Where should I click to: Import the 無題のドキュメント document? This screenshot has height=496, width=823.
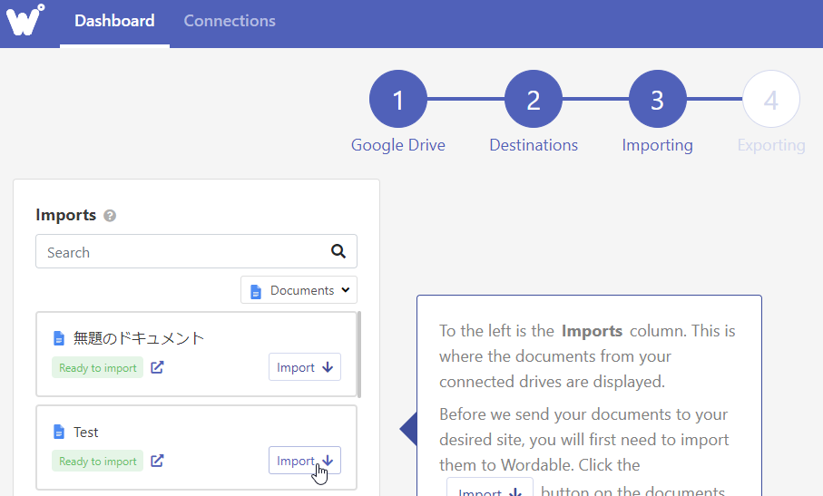tap(304, 367)
